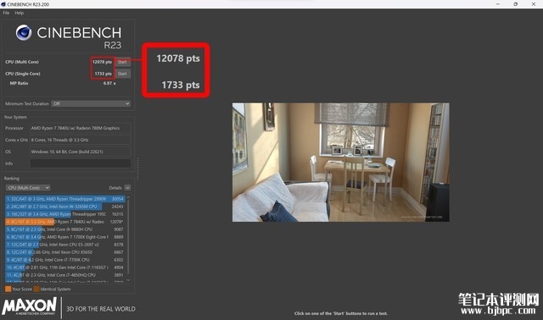
Task: Open the CPU (Multi Core) ranking dropdown
Action: point(28,188)
